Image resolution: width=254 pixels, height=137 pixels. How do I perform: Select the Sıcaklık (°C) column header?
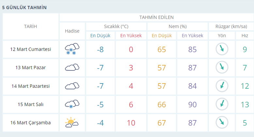(x=116, y=26)
